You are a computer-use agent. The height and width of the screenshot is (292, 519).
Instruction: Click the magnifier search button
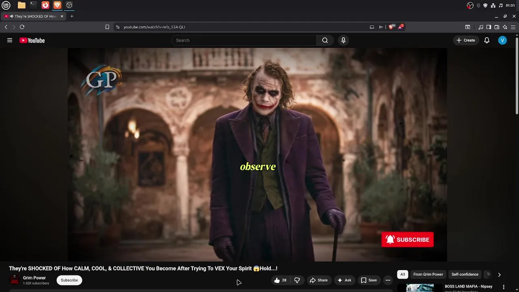325,40
